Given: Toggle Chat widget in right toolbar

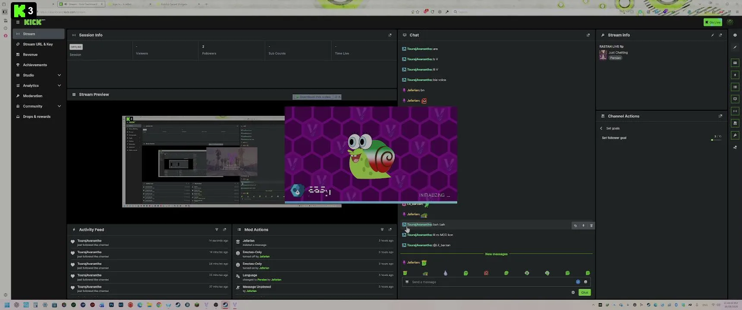Looking at the screenshot, I should [735, 99].
